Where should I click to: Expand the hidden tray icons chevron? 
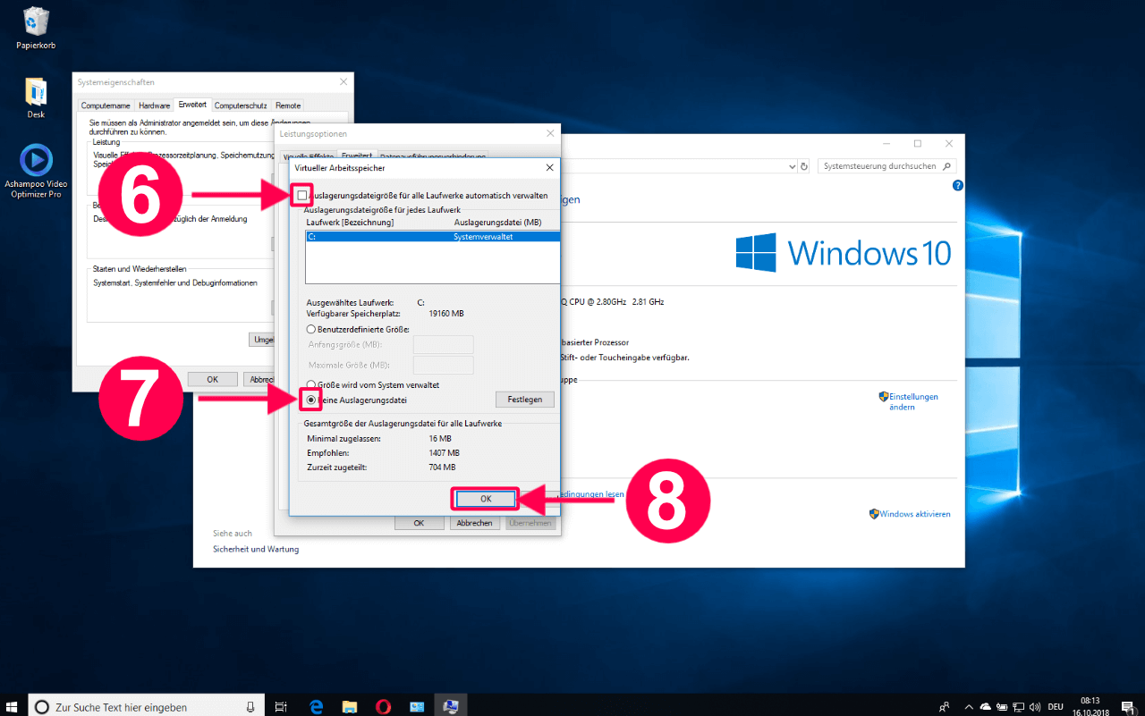point(968,706)
